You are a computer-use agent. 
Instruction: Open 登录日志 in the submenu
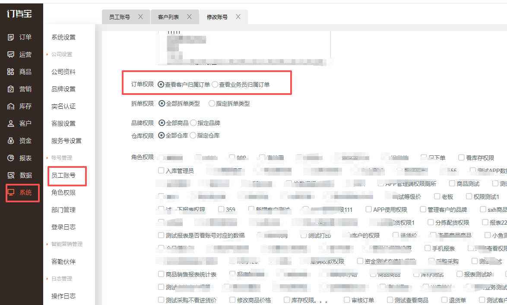click(63, 227)
